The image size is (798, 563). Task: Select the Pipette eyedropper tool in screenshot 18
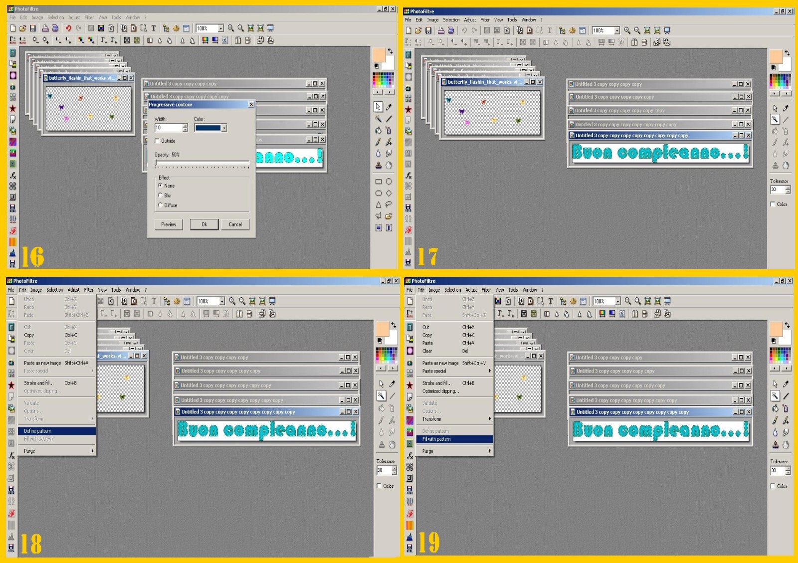(x=392, y=383)
